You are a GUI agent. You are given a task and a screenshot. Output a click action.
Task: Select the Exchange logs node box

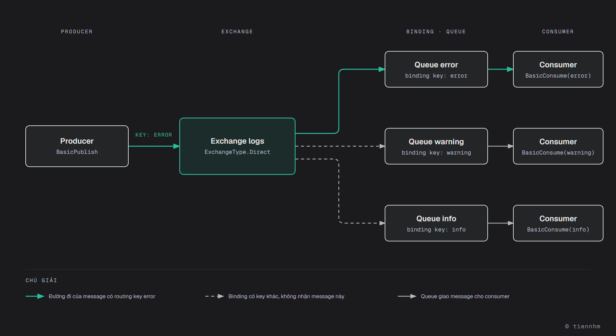[x=237, y=146]
